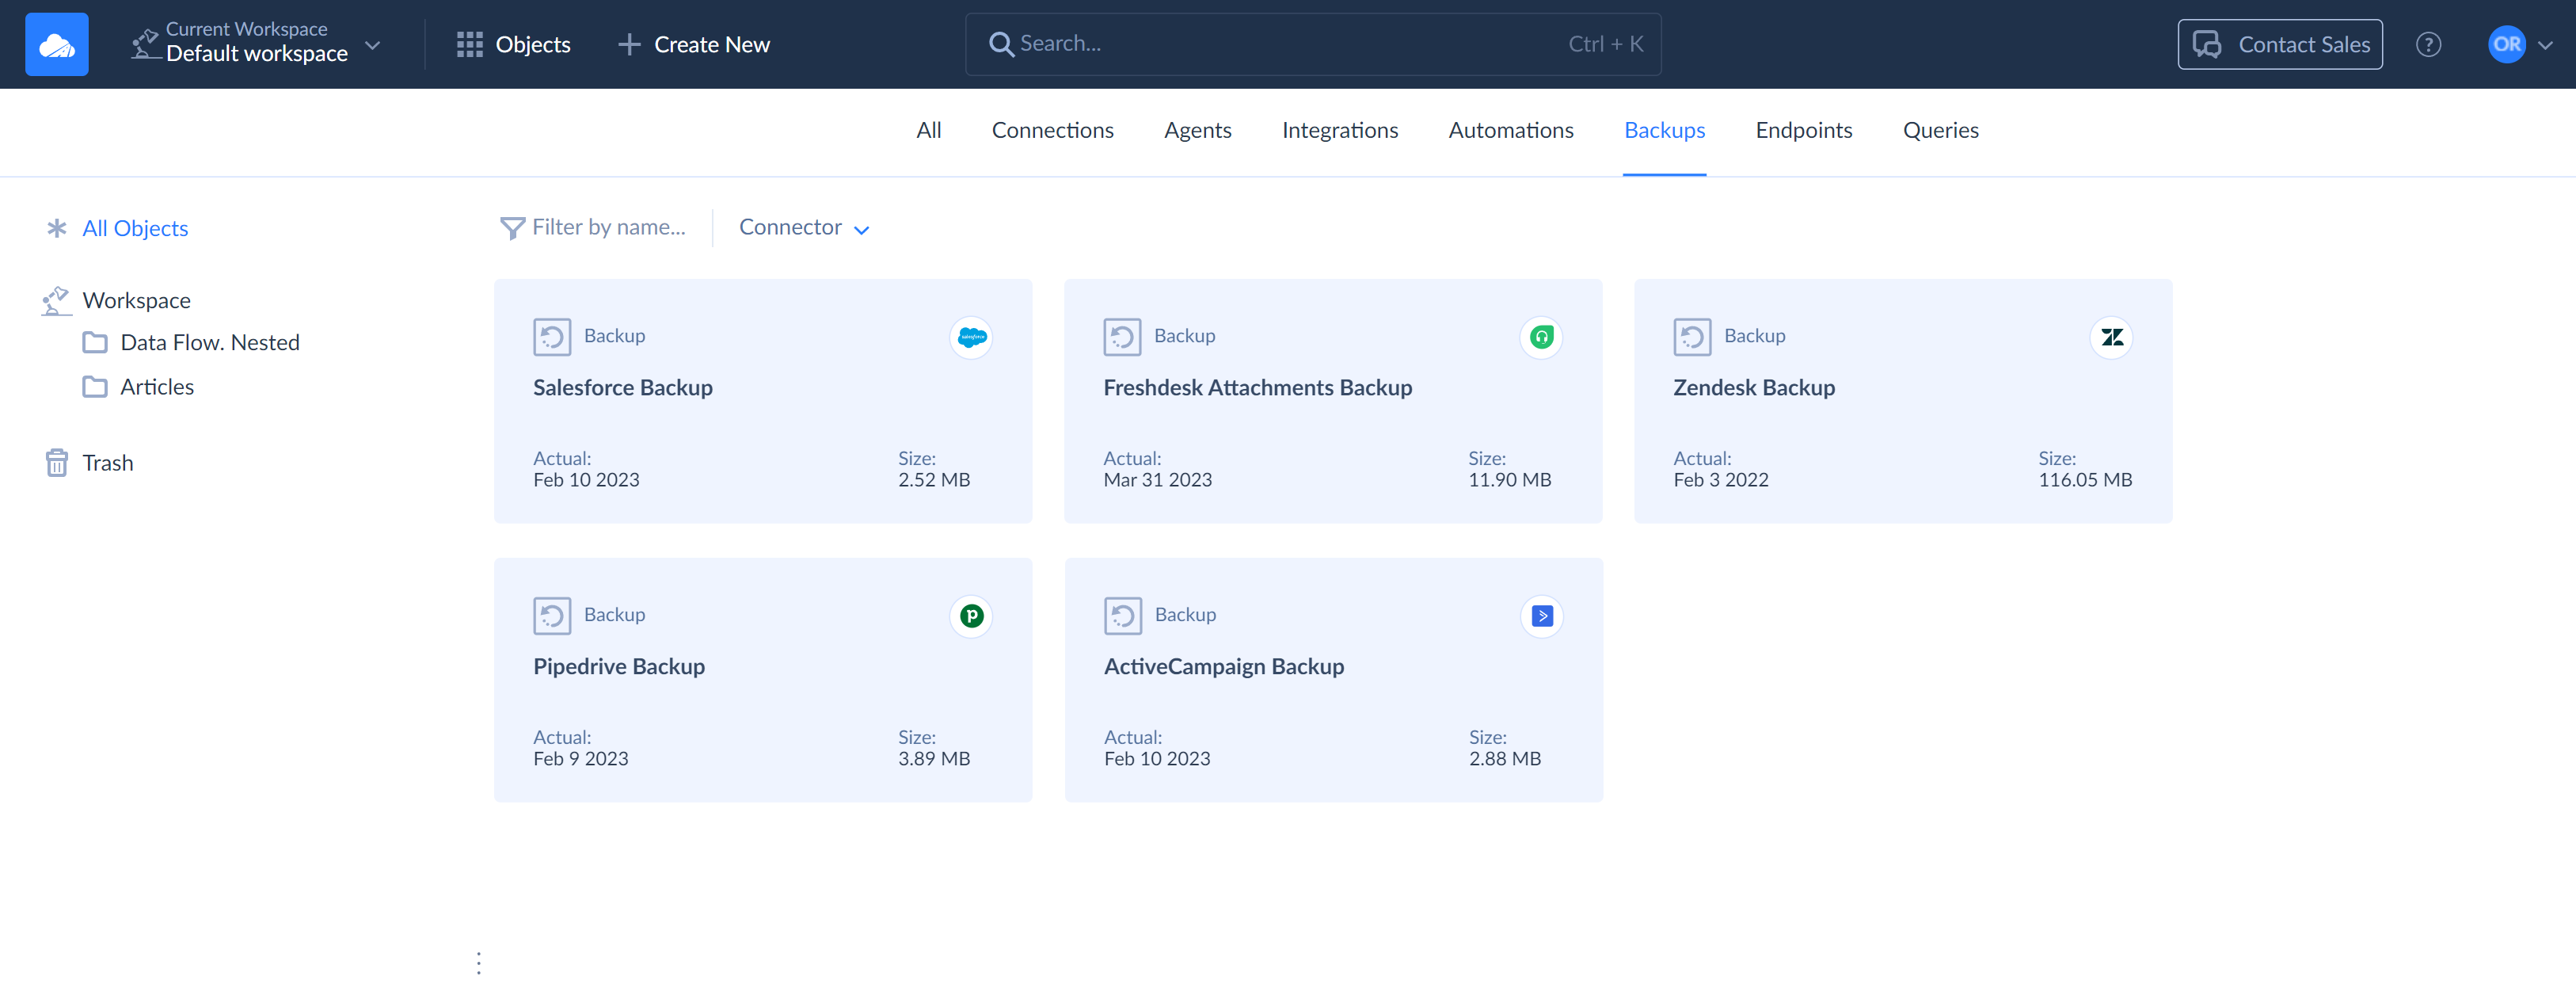Click the 2.52 MB size value

(x=934, y=480)
